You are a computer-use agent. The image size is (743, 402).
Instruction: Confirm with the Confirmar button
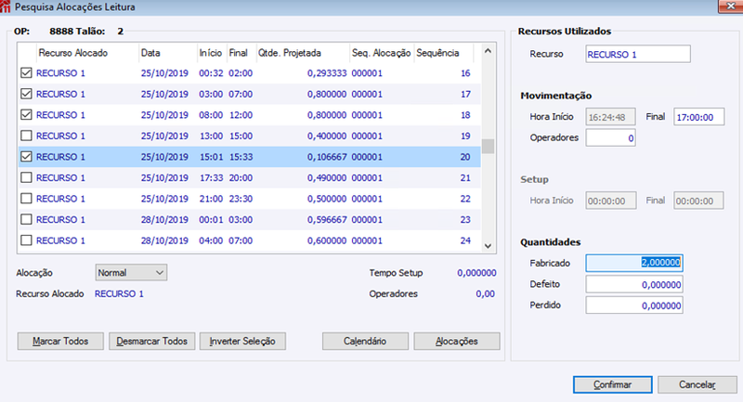click(612, 384)
